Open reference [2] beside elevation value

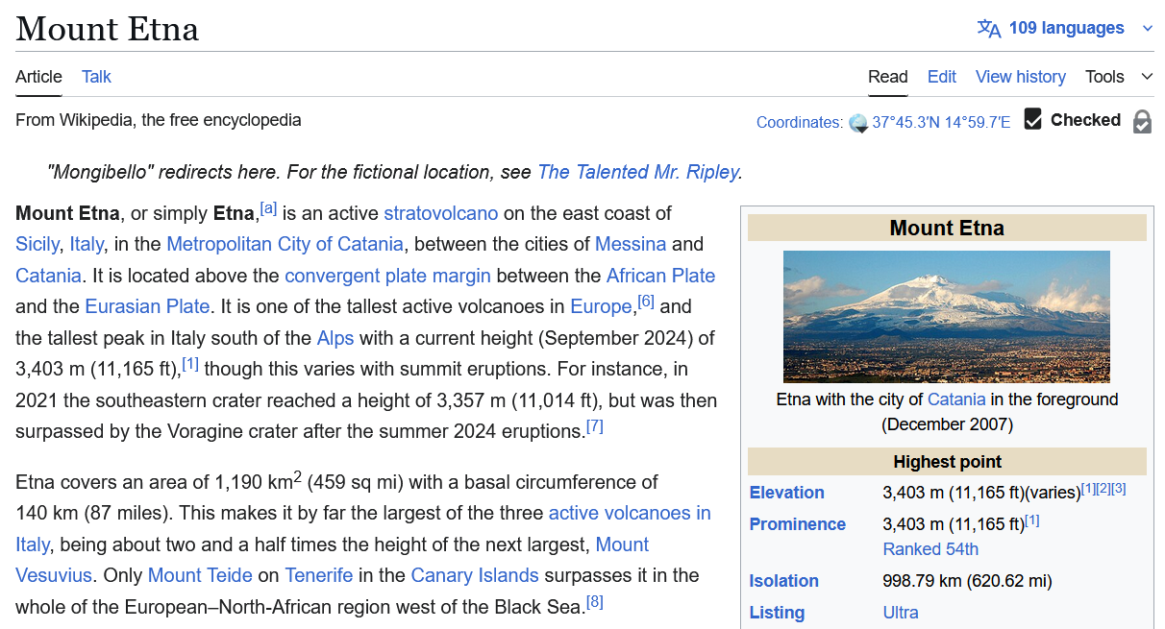point(1103,489)
